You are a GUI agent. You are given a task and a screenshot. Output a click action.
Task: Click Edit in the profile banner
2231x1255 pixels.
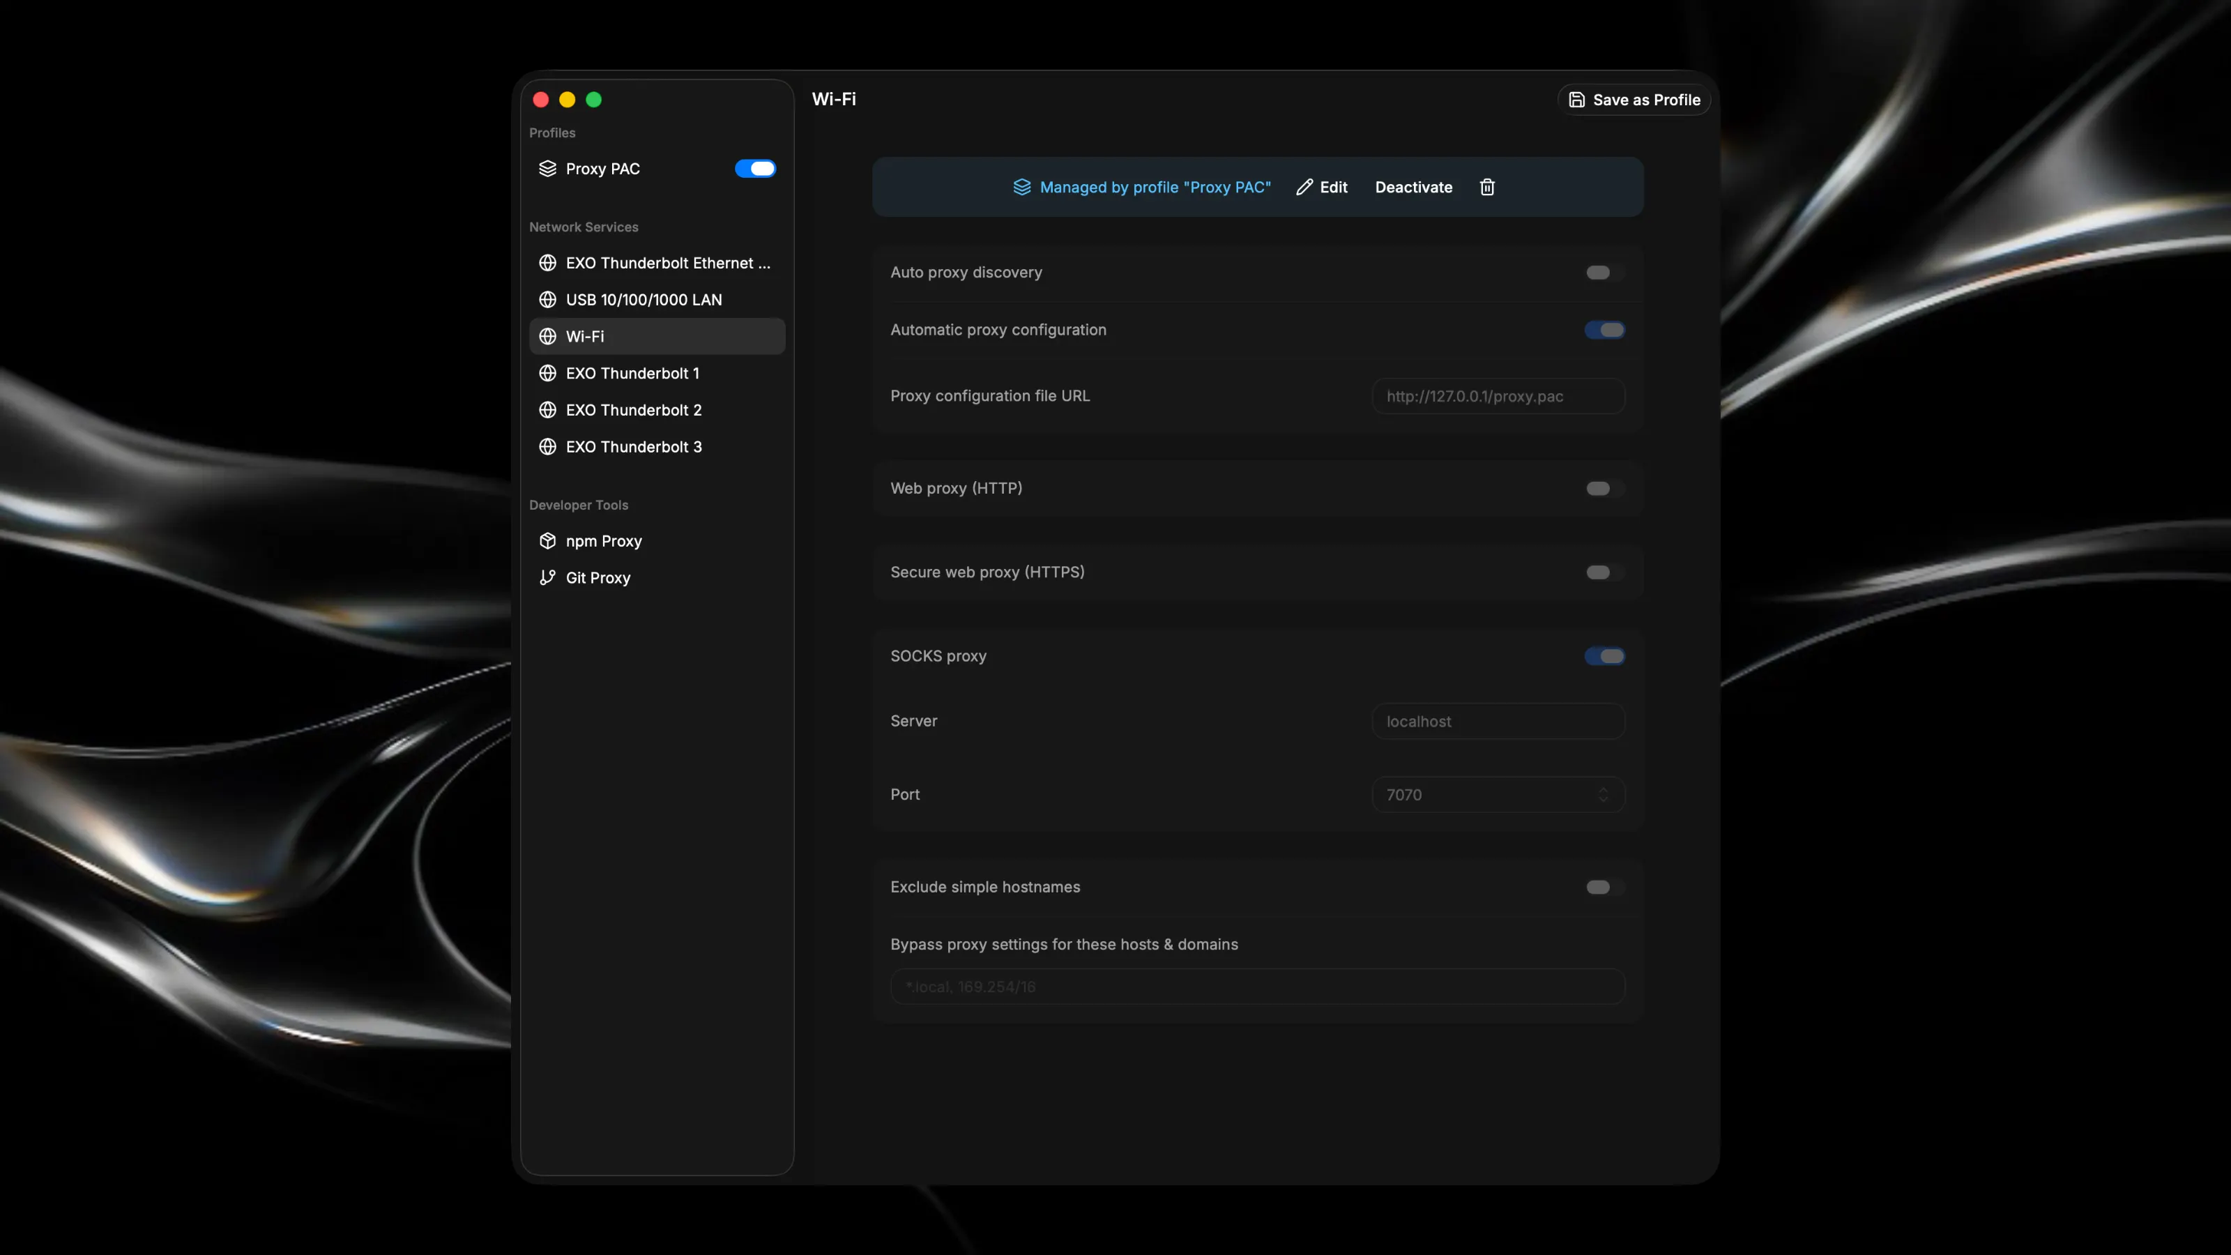1322,187
